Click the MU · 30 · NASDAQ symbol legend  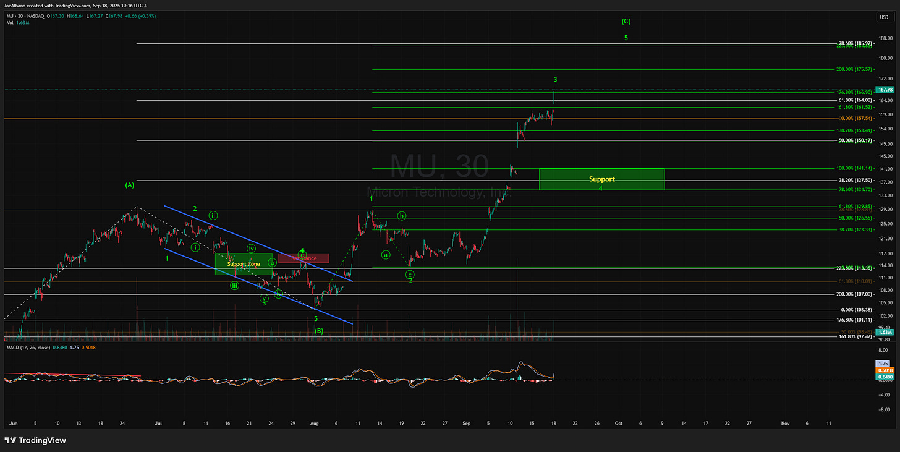pos(26,16)
